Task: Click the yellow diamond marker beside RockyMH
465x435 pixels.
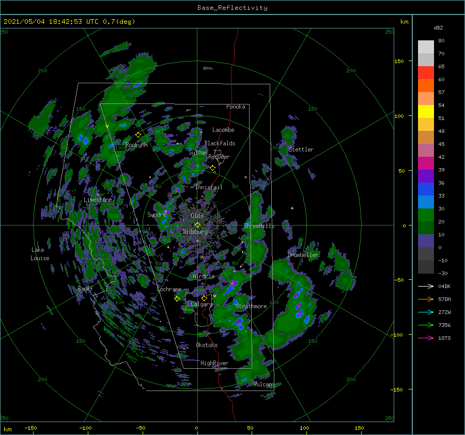Action: coord(138,135)
